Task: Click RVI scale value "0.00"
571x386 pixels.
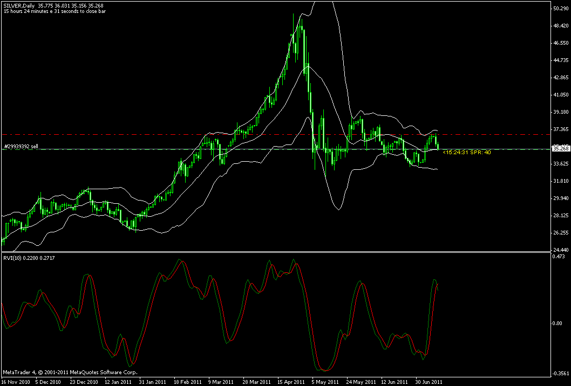Action: pos(558,323)
